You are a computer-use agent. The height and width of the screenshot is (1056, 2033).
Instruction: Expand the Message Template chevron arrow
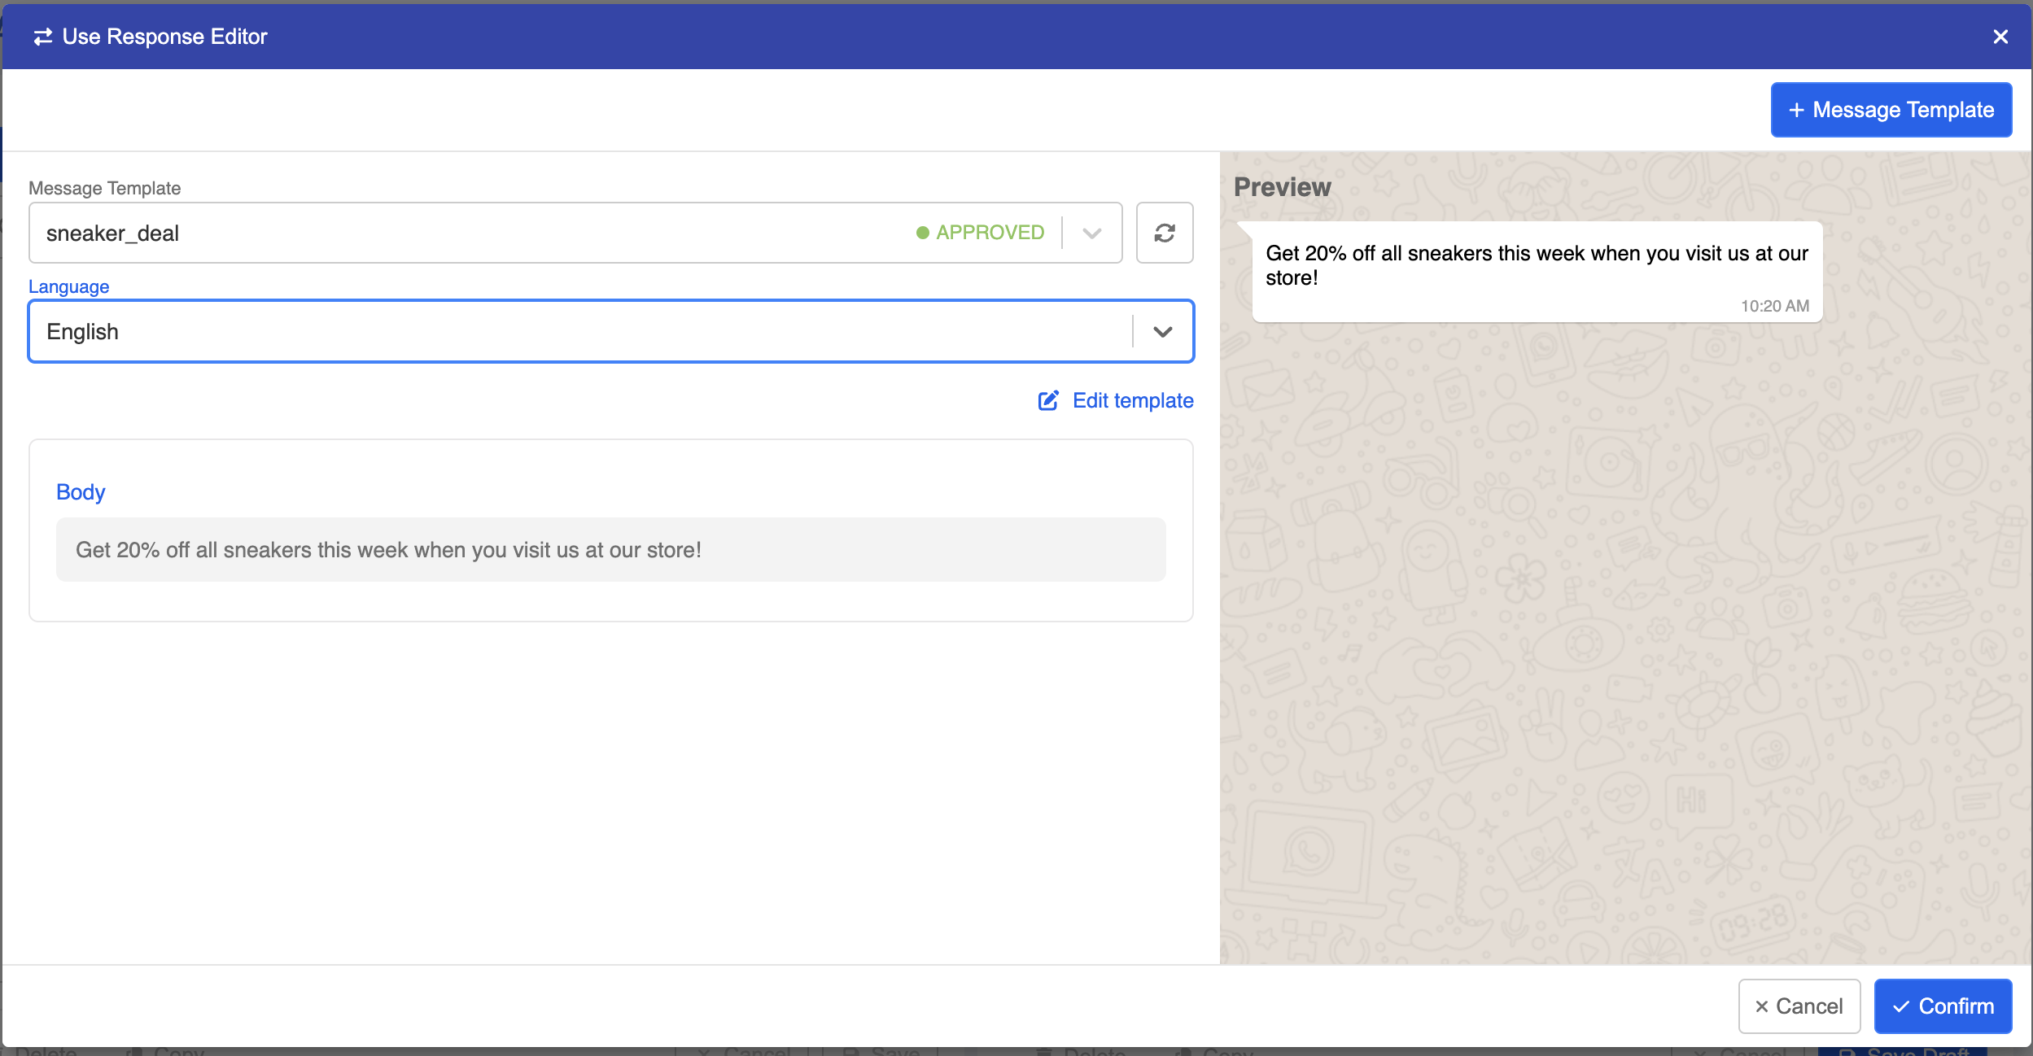point(1092,233)
